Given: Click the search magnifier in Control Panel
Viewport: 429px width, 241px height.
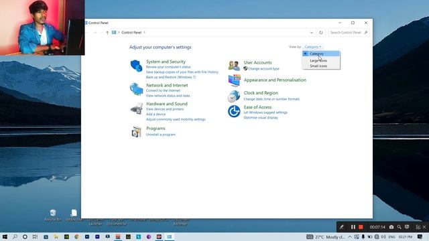Looking at the screenshot, I should pos(366,33).
